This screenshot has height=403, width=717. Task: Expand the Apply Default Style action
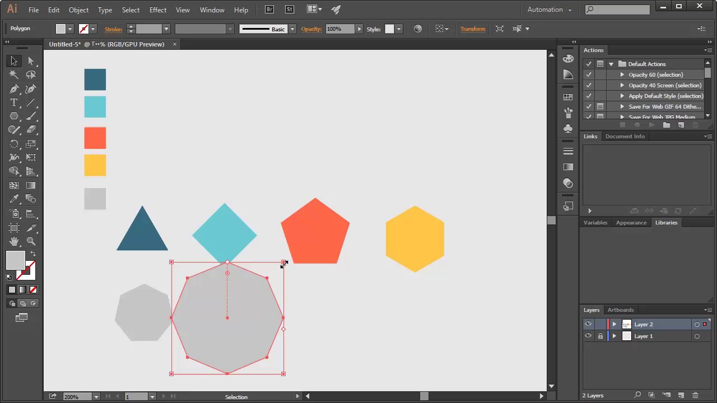pyautogui.click(x=622, y=96)
